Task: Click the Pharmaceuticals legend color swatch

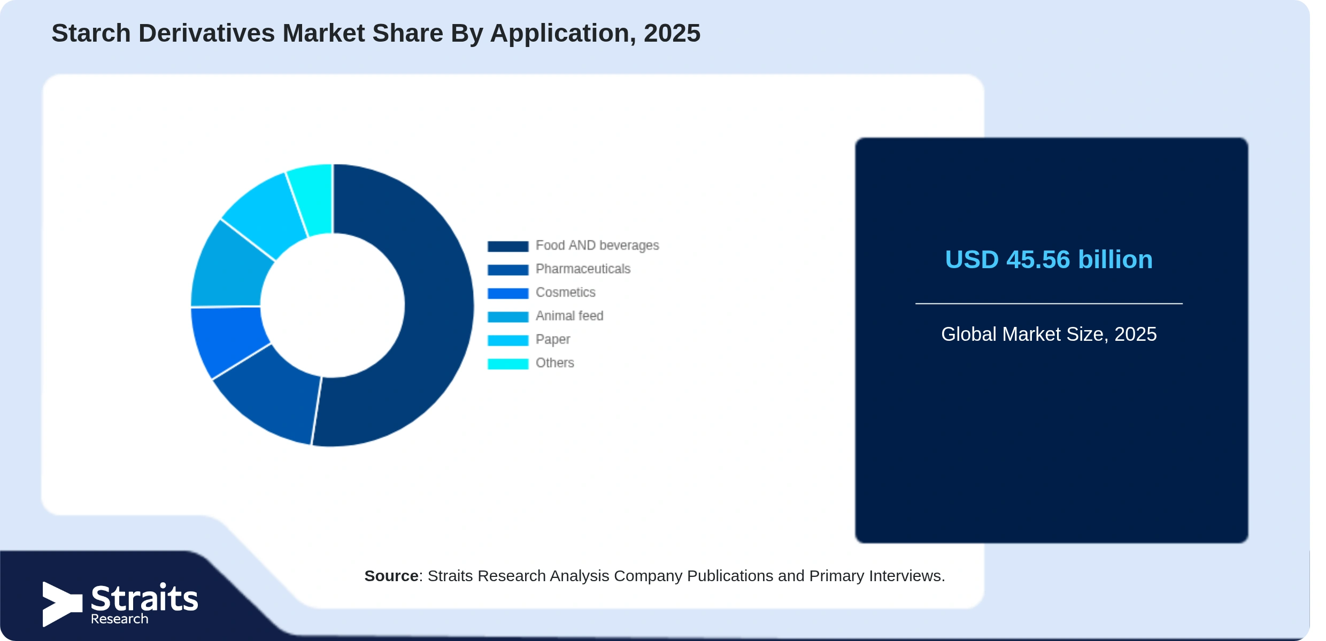Action: point(508,270)
